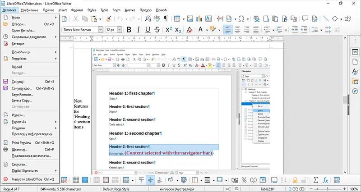This screenshot has height=192, width=361.
Task: Apply Superscript formatting
Action: (169, 30)
